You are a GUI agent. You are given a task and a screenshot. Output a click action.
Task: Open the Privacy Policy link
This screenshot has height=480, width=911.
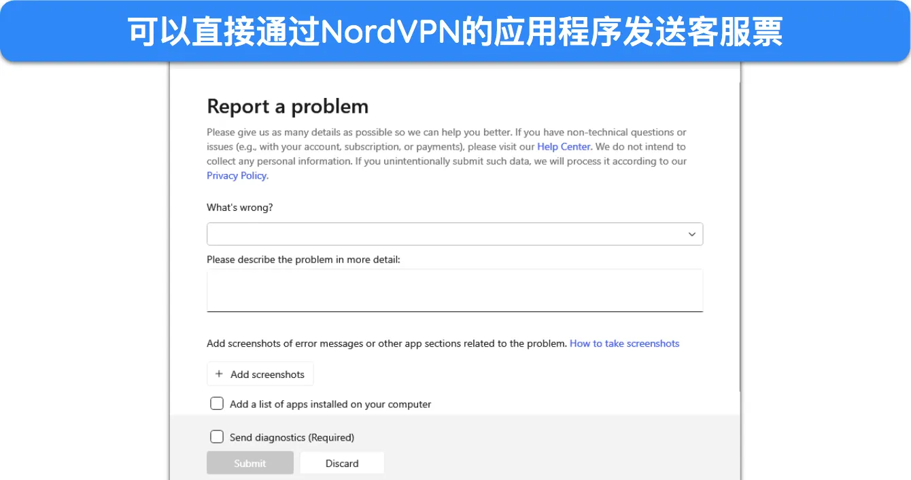tap(237, 175)
